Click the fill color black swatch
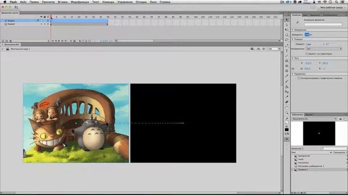Image resolution: width=348 pixels, height=195 pixels. click(287, 129)
